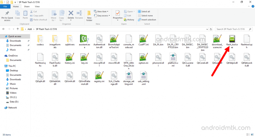Expand the Open dropdown arrow
Image resolution: width=255 pixels, height=137 pixels.
point(134,11)
